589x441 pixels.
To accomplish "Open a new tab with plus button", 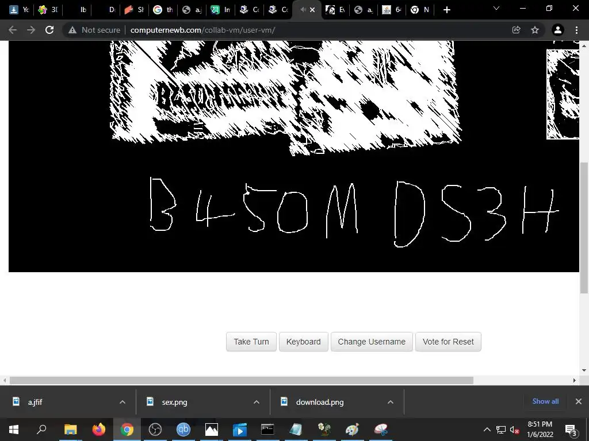I will coord(446,10).
